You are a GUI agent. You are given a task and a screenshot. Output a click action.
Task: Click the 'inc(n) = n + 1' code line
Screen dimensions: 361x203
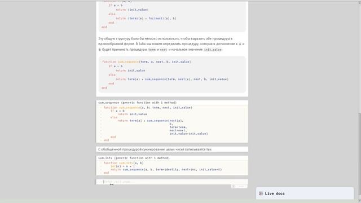(122, 166)
